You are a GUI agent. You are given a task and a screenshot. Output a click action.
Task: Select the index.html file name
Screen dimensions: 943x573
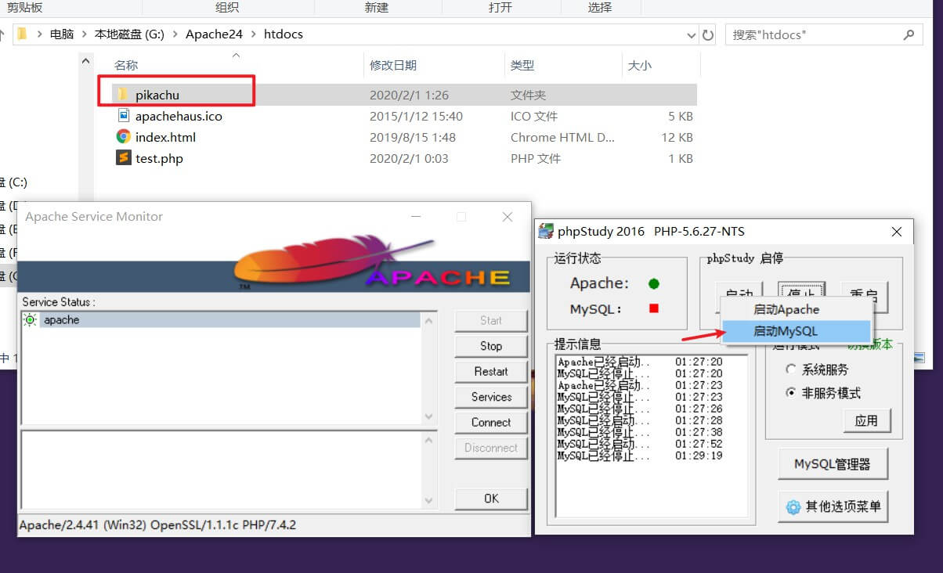[x=165, y=137]
